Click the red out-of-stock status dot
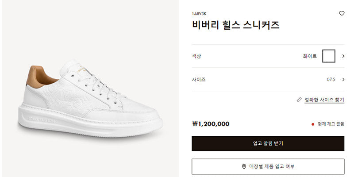Image resolution: width=354 pixels, height=177 pixels. click(x=313, y=124)
